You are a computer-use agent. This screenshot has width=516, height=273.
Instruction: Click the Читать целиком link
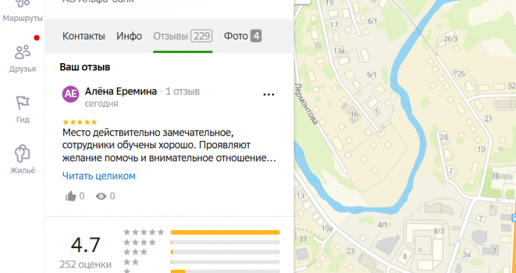point(99,176)
